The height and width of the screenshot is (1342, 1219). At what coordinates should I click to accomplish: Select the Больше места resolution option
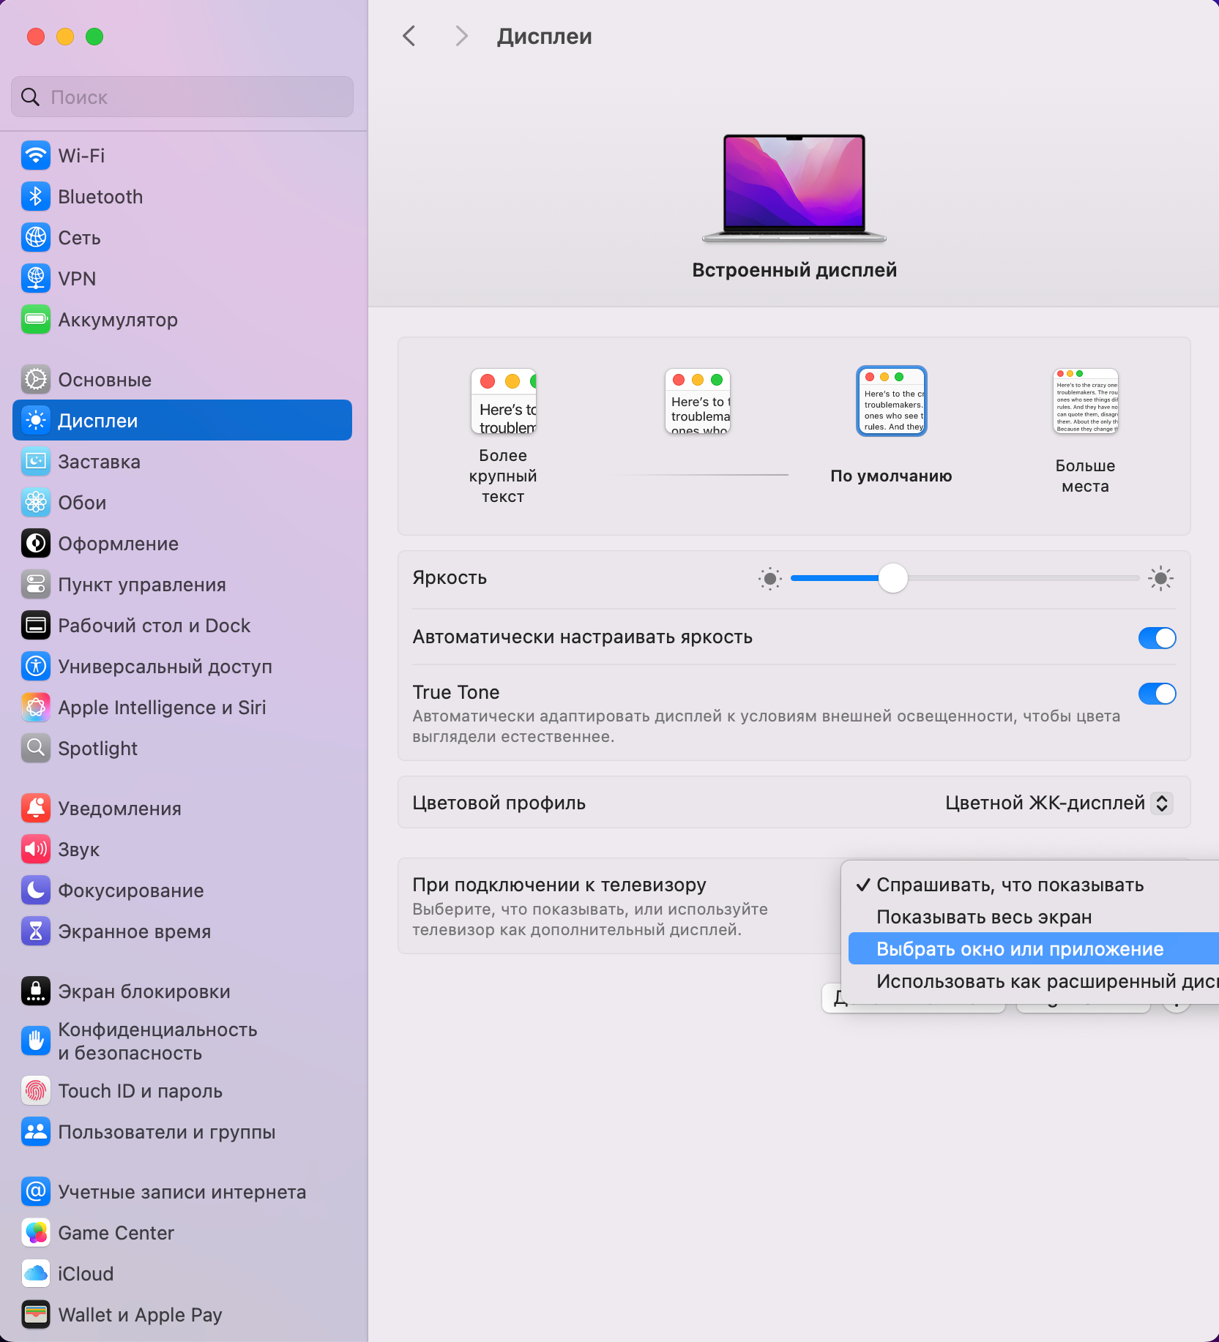pos(1085,402)
